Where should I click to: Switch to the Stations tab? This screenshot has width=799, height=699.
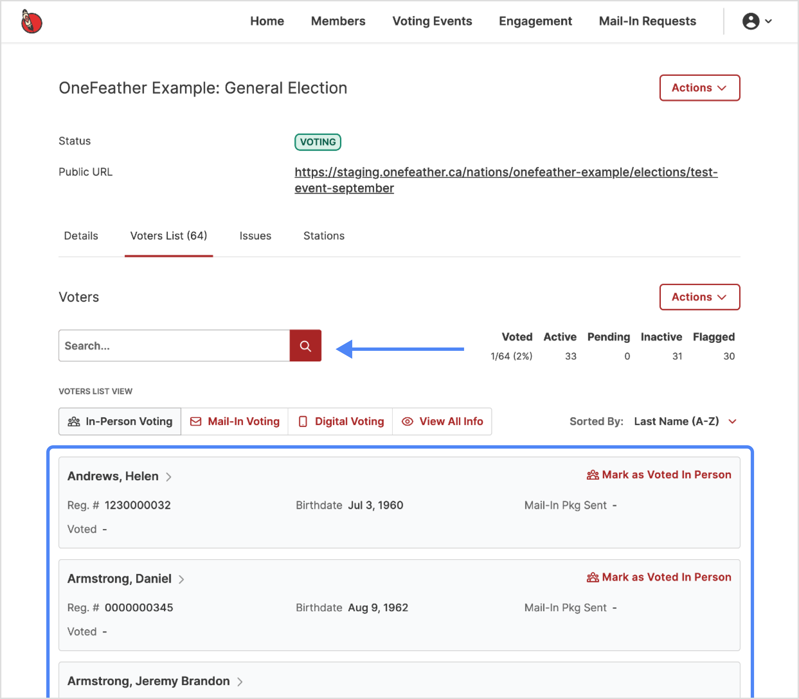point(324,236)
